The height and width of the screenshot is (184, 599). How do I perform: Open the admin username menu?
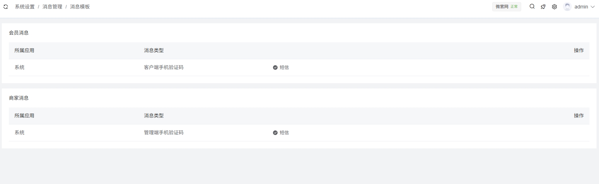coord(581,7)
